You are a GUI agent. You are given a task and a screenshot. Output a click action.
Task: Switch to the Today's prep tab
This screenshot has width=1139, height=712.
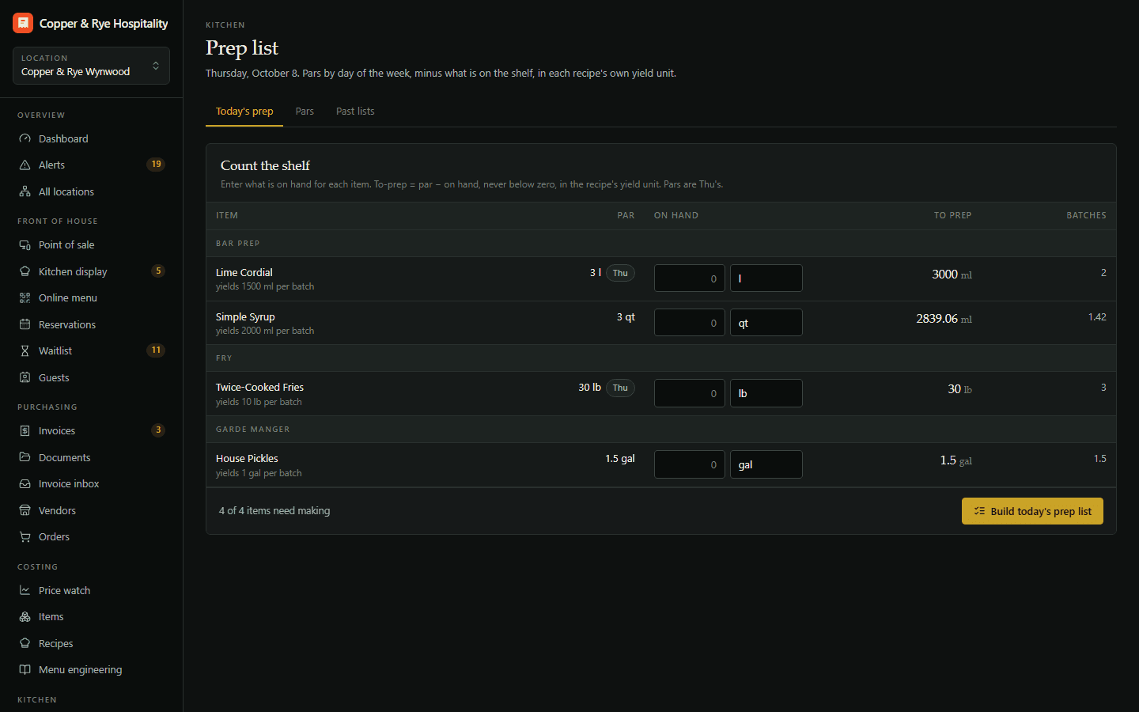point(244,112)
